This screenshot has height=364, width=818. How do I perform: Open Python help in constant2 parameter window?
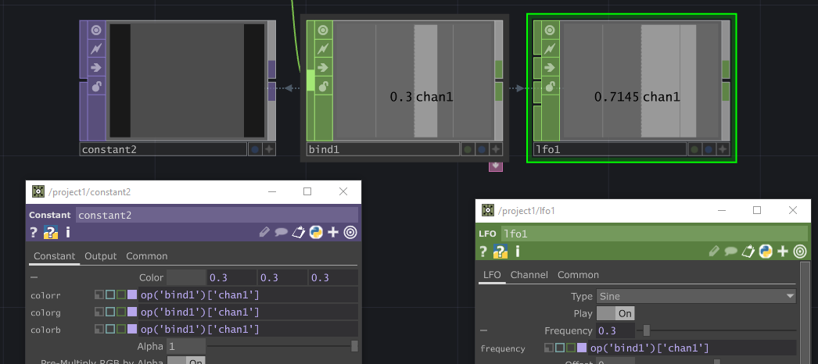[x=51, y=232]
